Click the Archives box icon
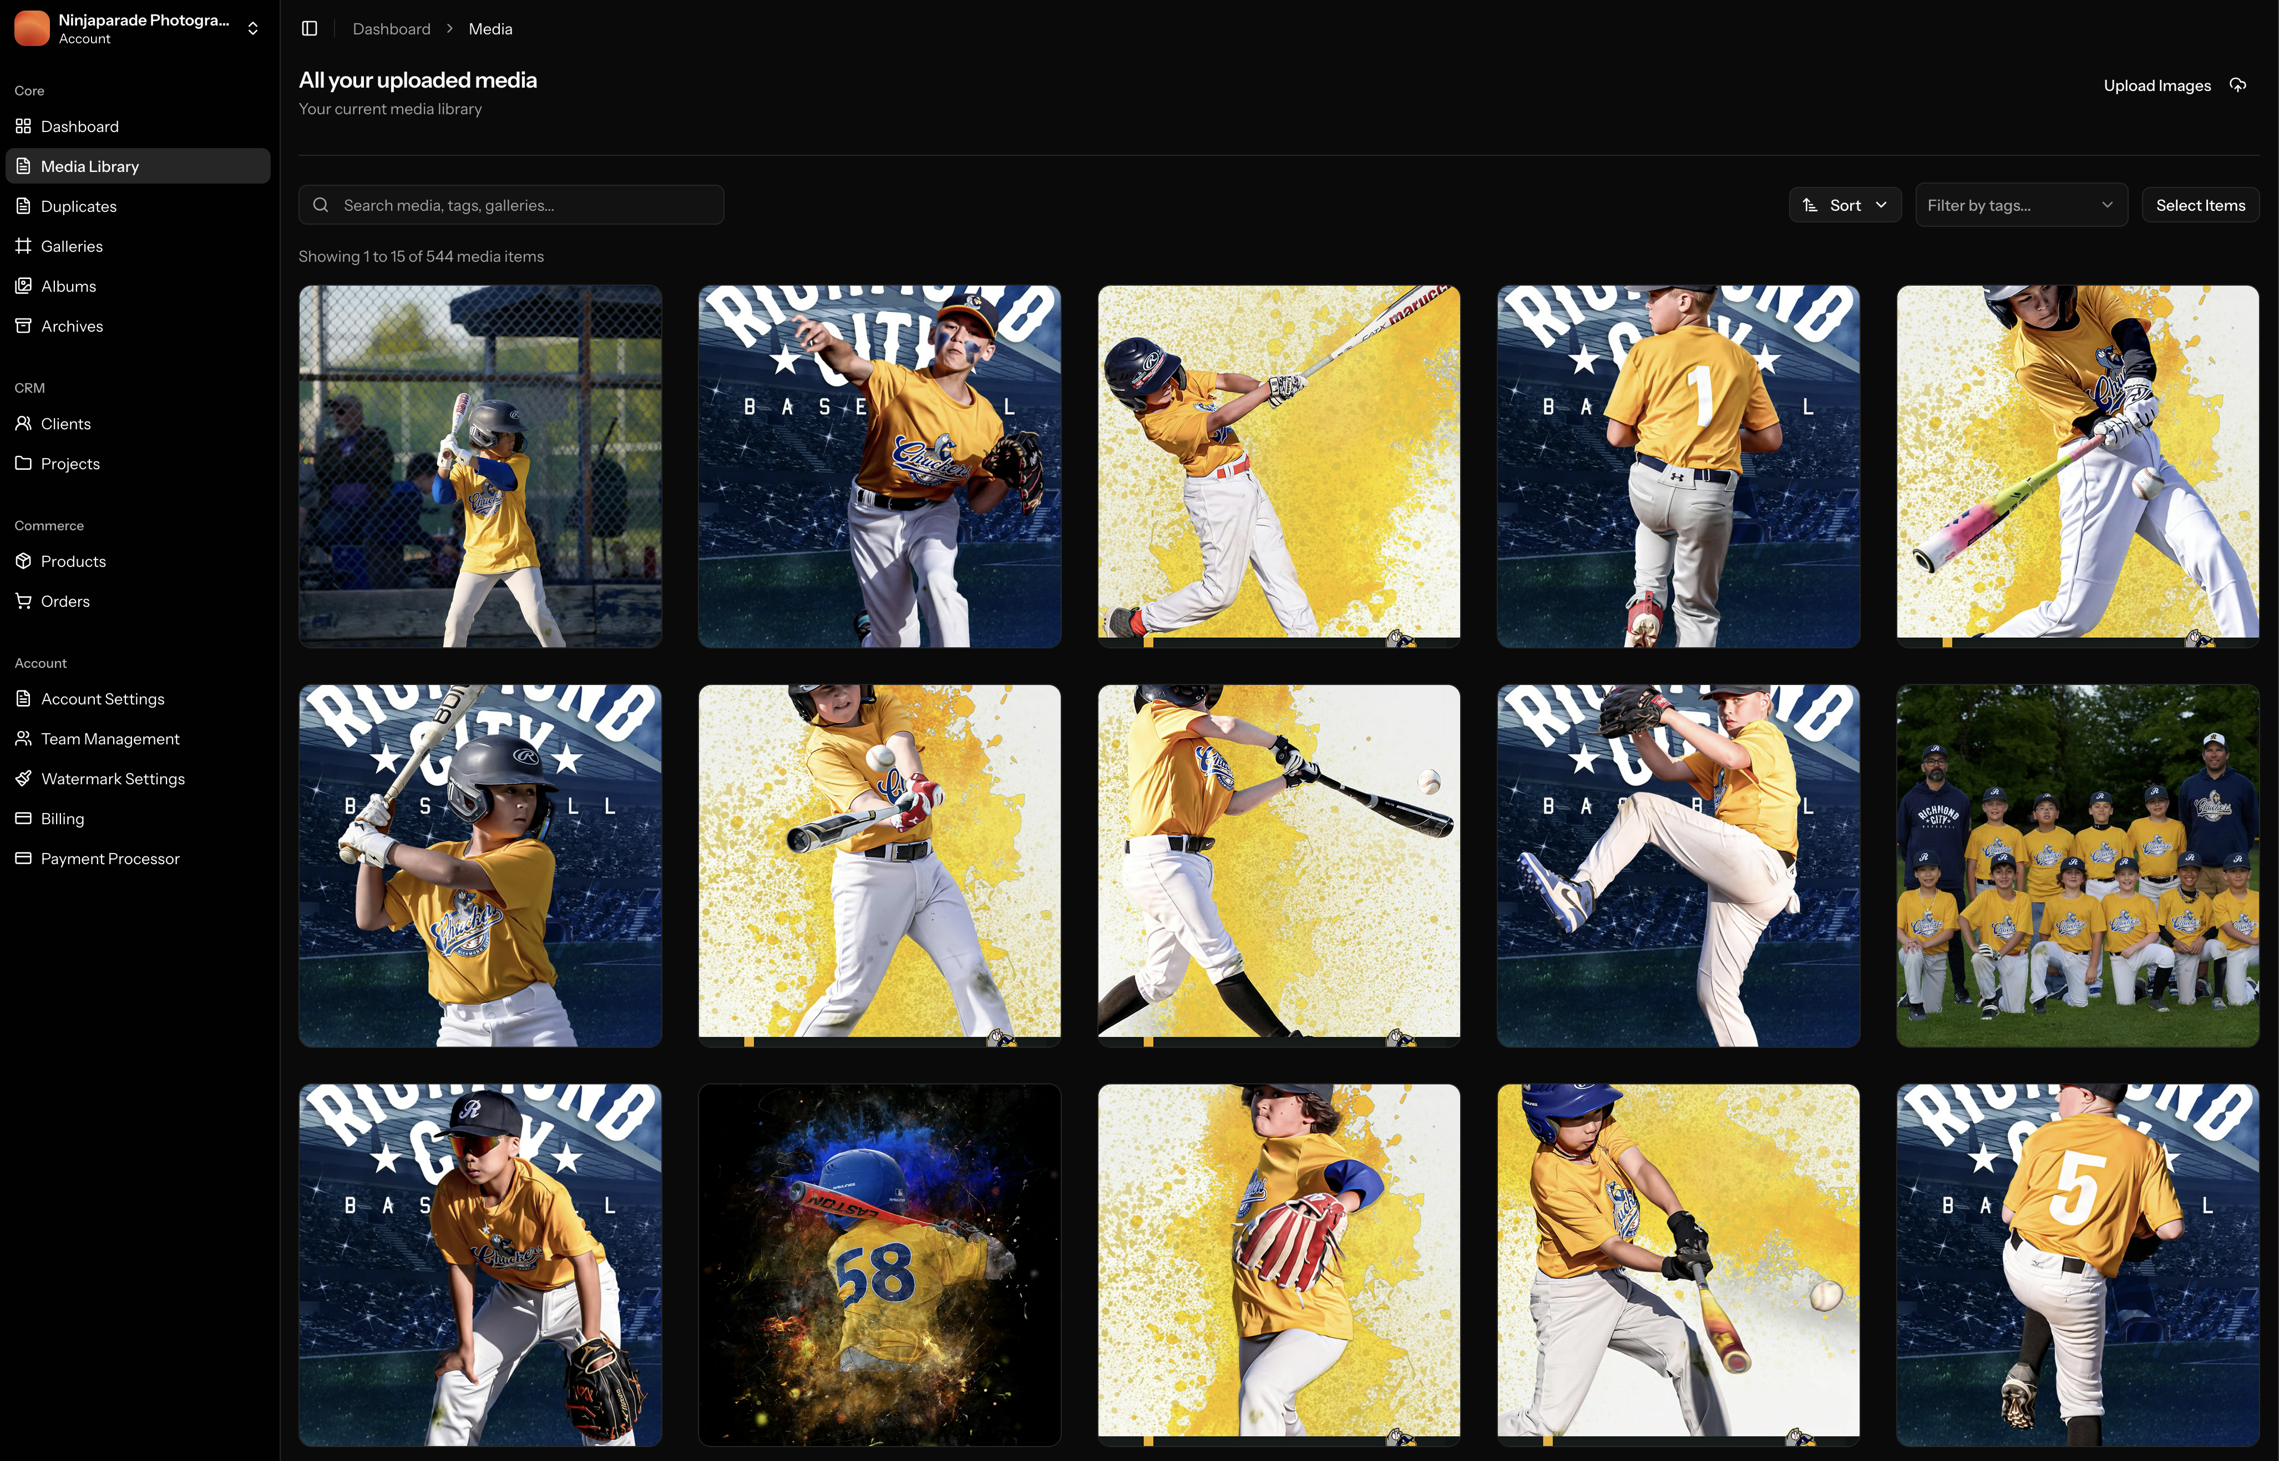Viewport: 2279px width, 1461px height. [24, 326]
